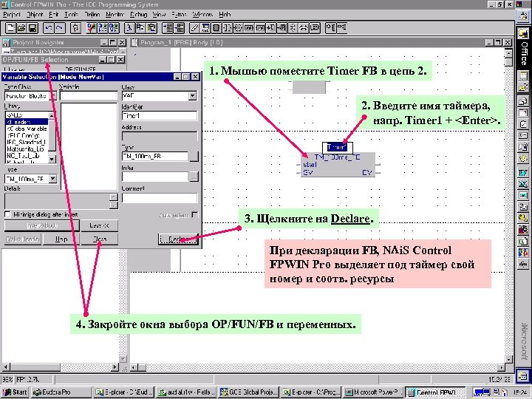Click the Close button in Variable Selection
The height and width of the screenshot is (399, 532).
tap(100, 239)
